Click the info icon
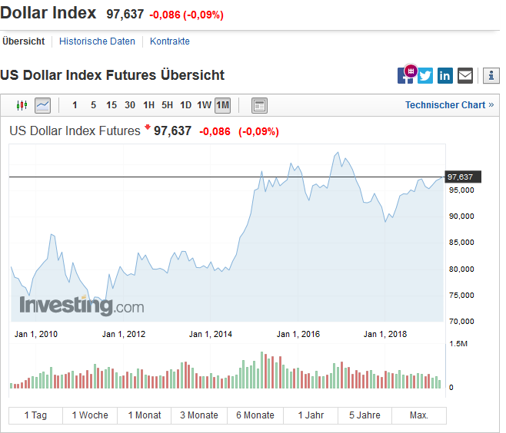The height and width of the screenshot is (433, 506). [491, 75]
